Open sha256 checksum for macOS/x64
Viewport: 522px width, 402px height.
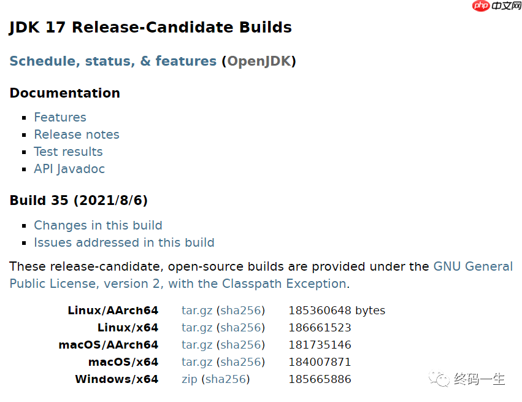coord(240,362)
